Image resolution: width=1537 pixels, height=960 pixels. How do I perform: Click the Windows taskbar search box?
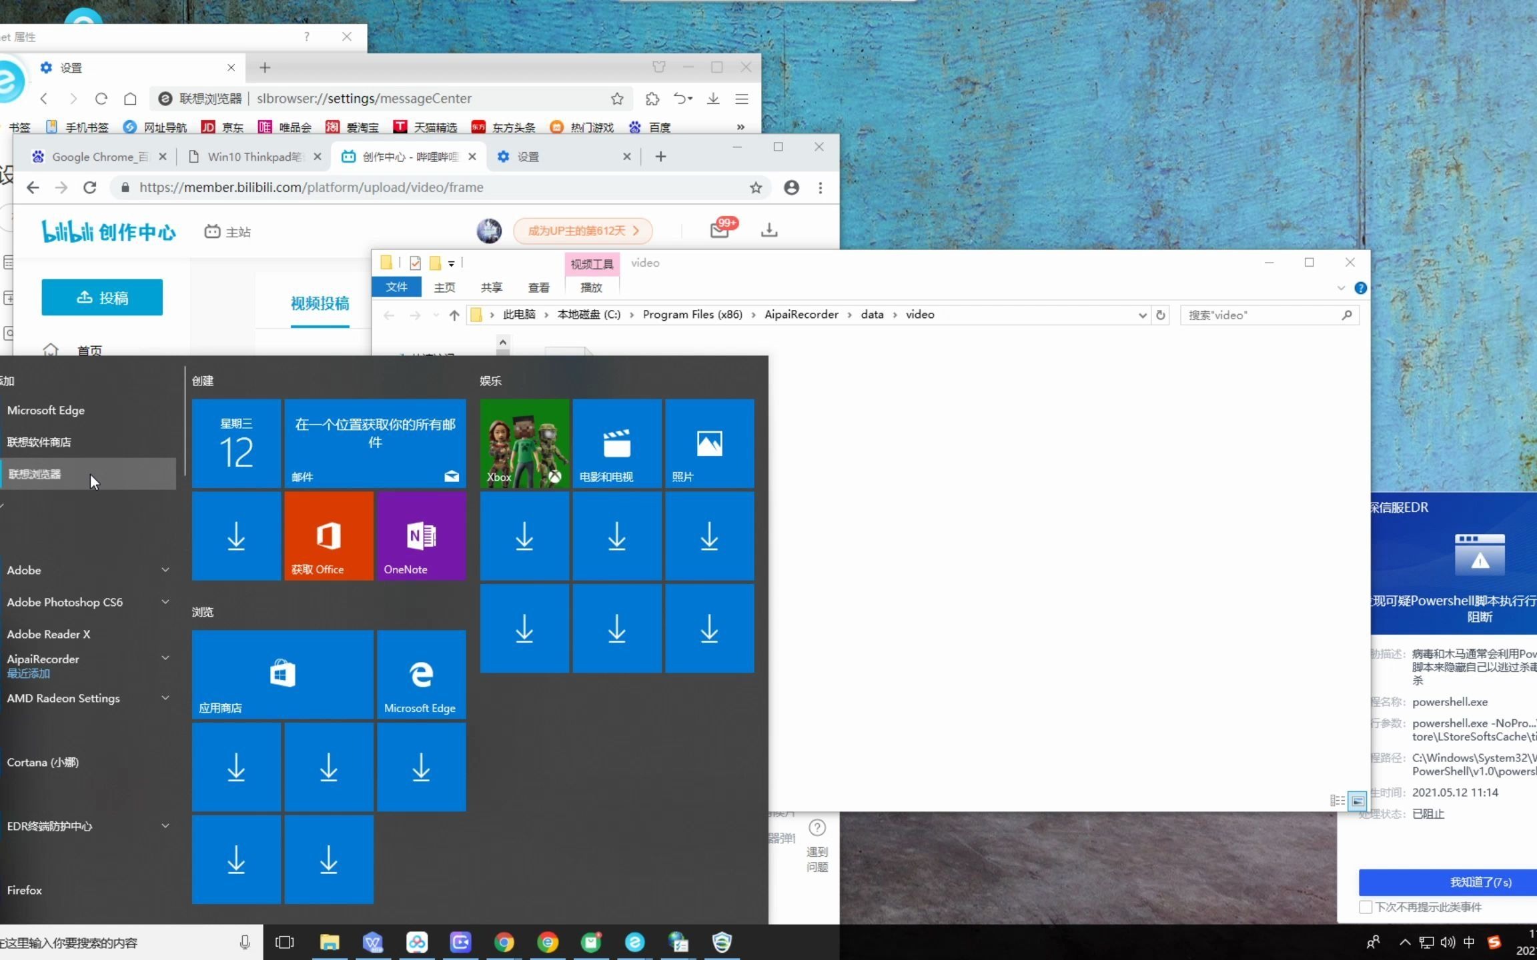pos(131,942)
